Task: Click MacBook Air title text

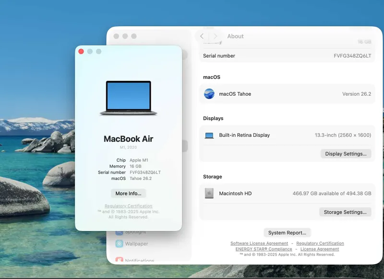Action: [128, 139]
